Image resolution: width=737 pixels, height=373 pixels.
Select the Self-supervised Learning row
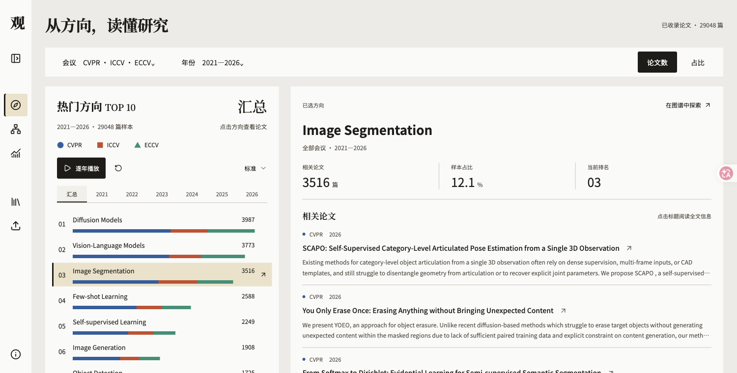coord(162,326)
